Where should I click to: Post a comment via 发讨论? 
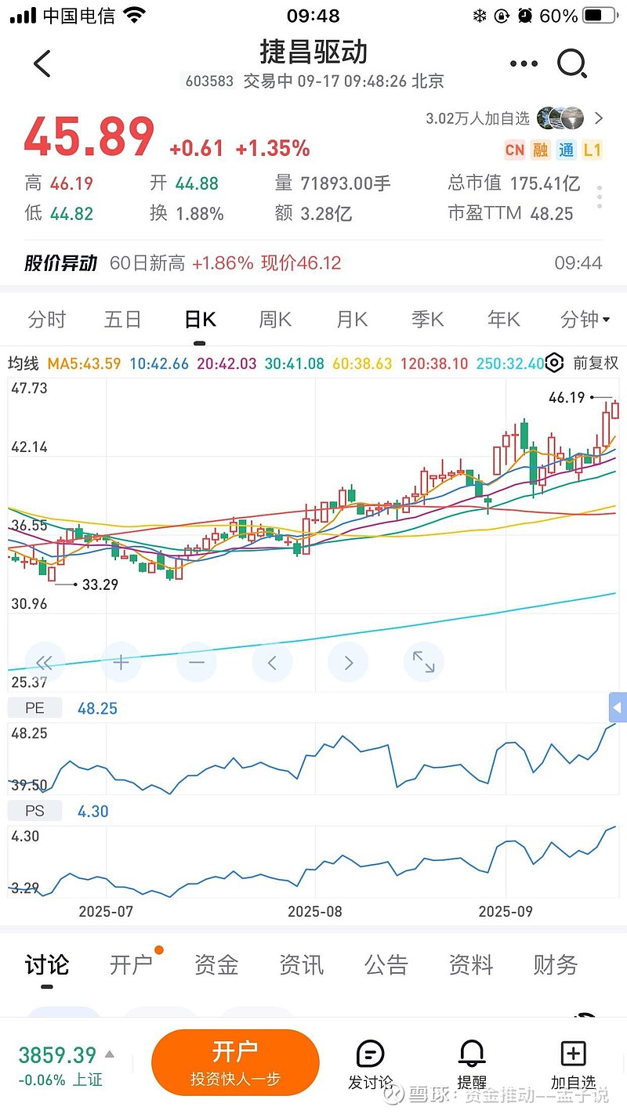(x=371, y=1063)
